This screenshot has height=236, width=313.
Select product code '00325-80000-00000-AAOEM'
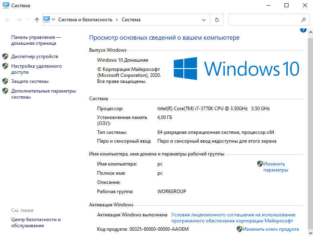point(159,229)
